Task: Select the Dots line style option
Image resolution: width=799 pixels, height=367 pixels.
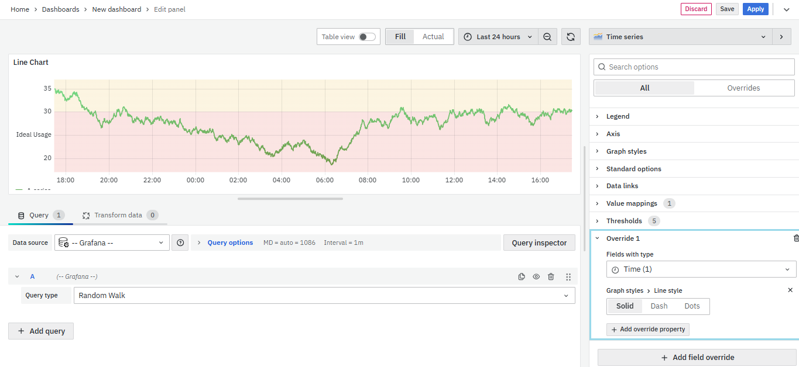Action: 692,306
